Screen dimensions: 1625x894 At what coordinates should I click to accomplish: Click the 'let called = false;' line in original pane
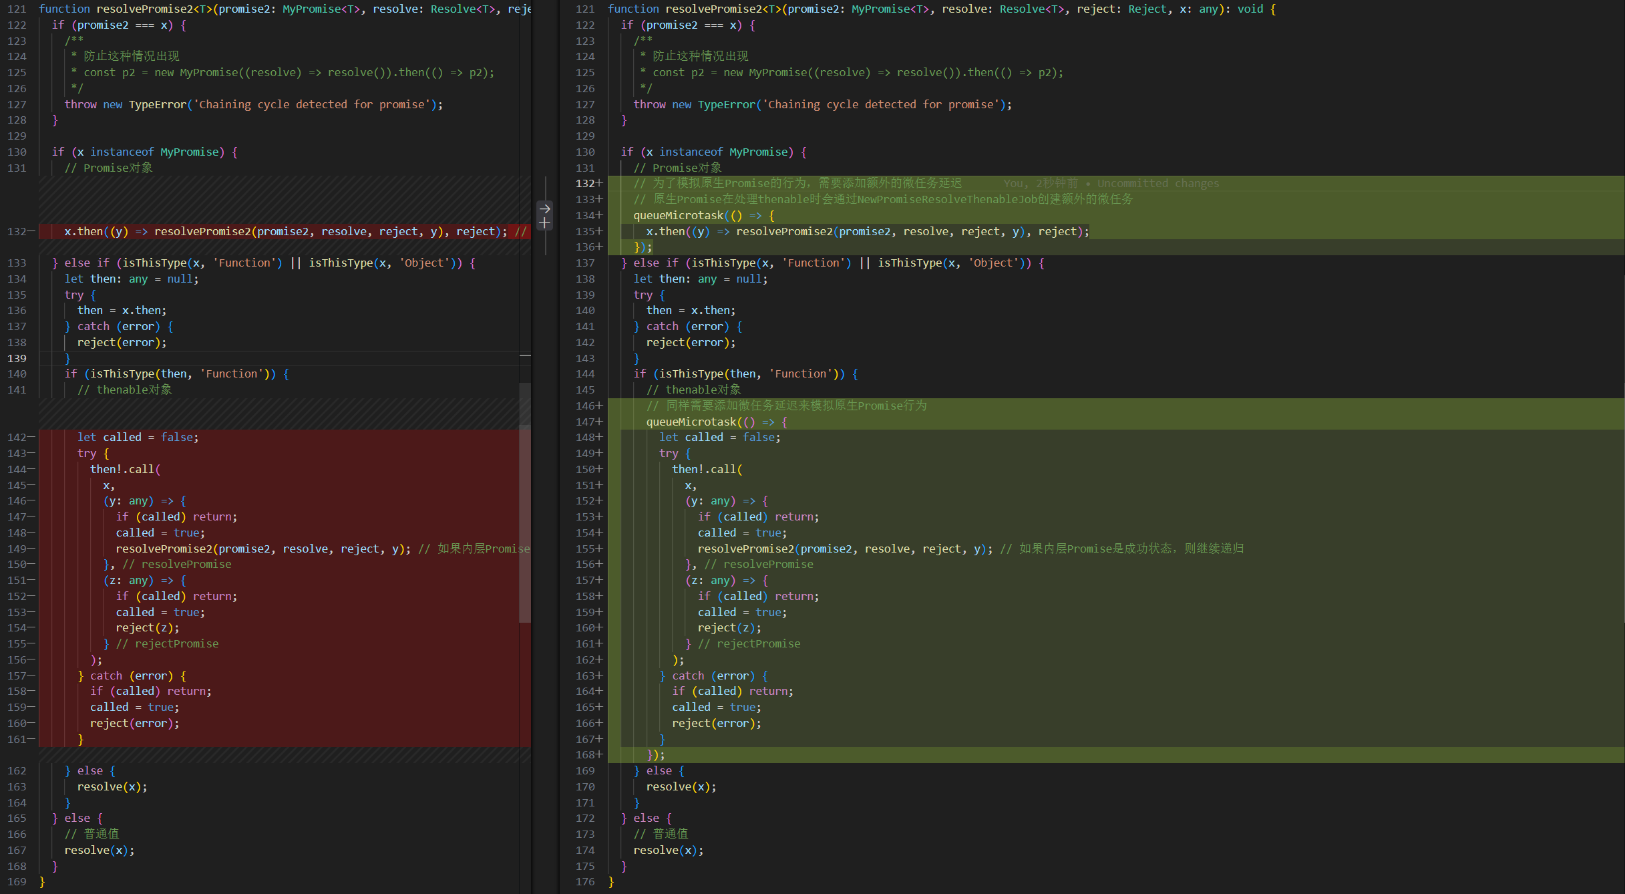pos(138,437)
